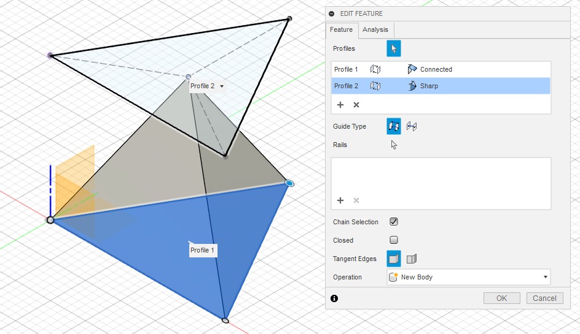The image size is (580, 334).
Task: Enable the Closed checkbox
Action: [x=394, y=240]
